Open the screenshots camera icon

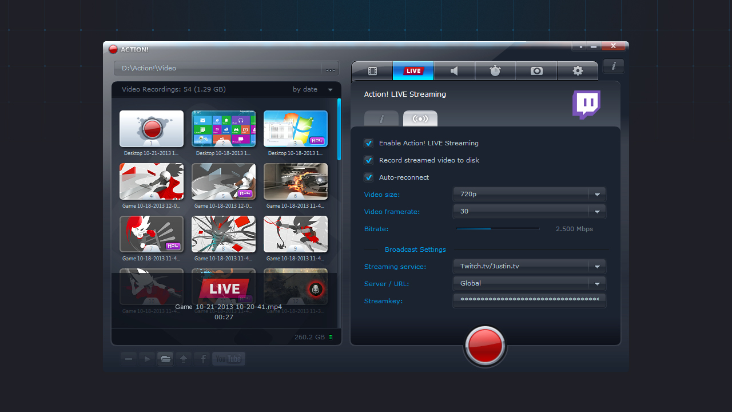pyautogui.click(x=536, y=70)
